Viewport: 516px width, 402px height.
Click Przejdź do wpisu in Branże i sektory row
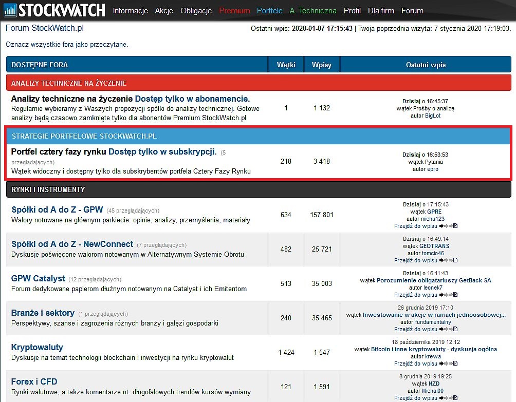click(x=416, y=330)
